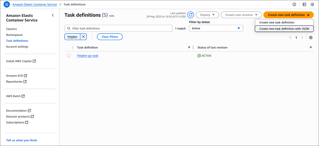319x146 pixels.
Task: Collapse the Create new task definition dropdown
Action: [x=288, y=15]
